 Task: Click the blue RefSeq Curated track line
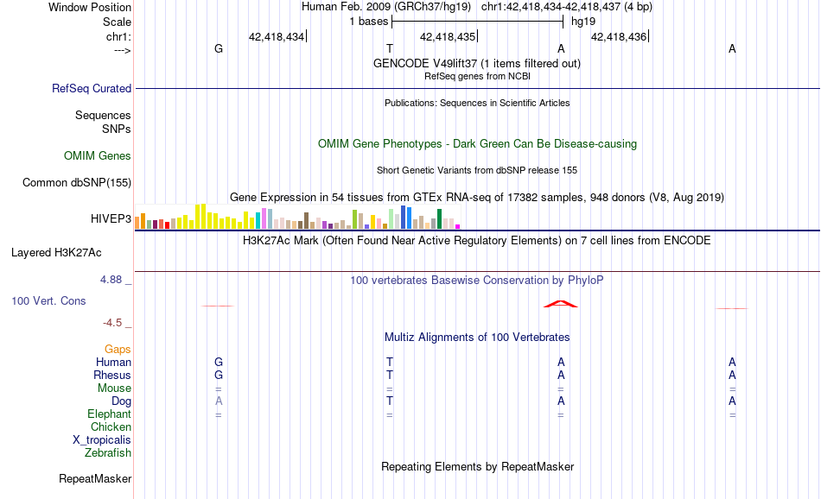pyautogui.click(x=478, y=88)
